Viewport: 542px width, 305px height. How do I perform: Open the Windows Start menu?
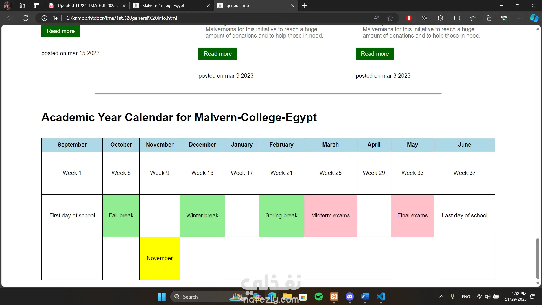coord(161,297)
